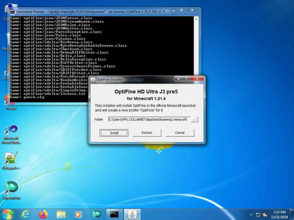Open the clock showing 7:23 PM
Screen dimensions: 294x220
279,212
